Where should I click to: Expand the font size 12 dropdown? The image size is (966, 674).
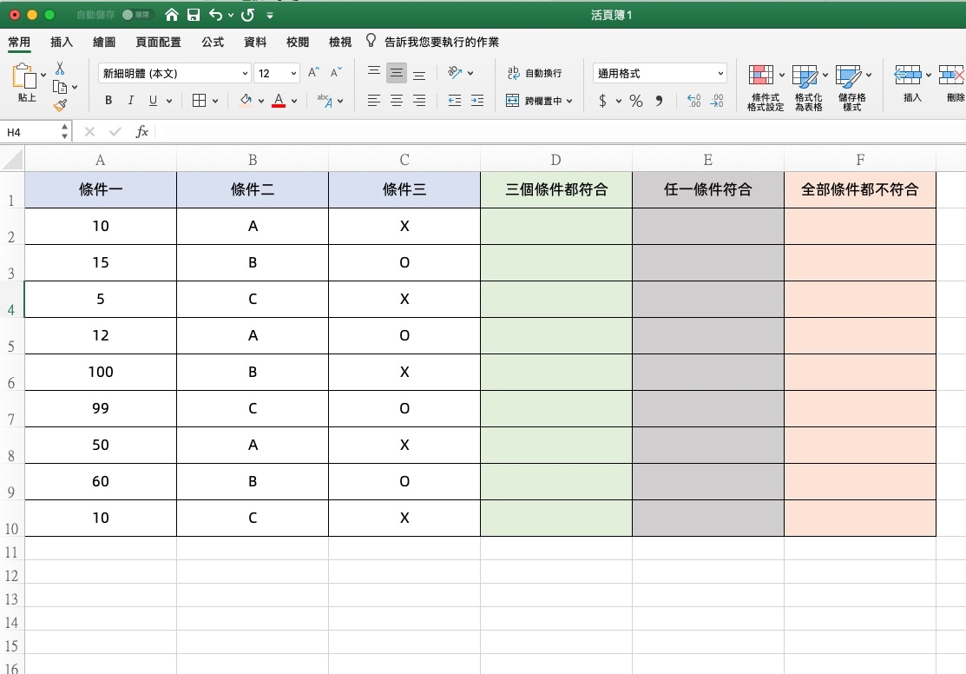point(293,74)
